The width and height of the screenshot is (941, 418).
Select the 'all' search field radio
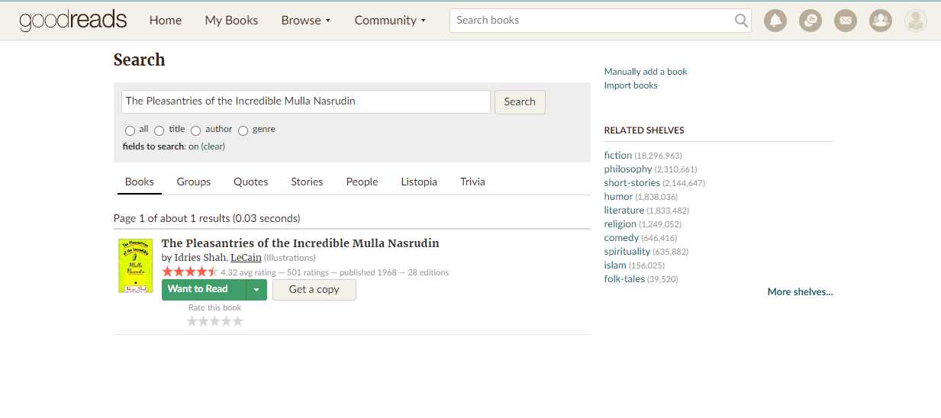pyautogui.click(x=130, y=130)
